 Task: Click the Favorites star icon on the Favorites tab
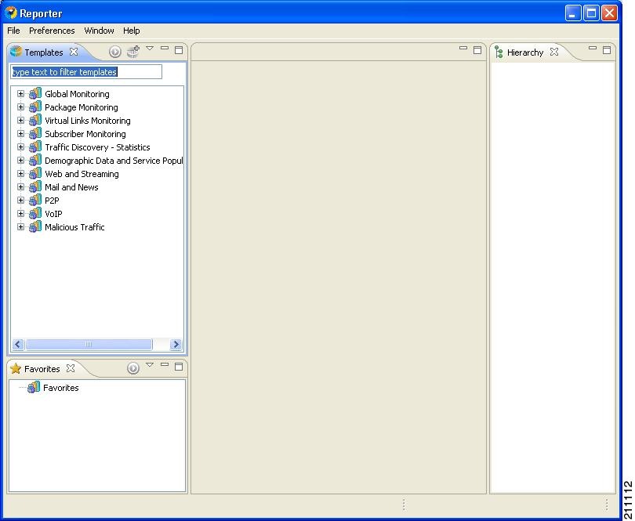(x=16, y=368)
